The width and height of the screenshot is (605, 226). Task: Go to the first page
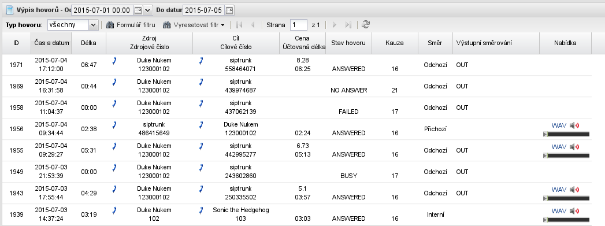coord(239,25)
